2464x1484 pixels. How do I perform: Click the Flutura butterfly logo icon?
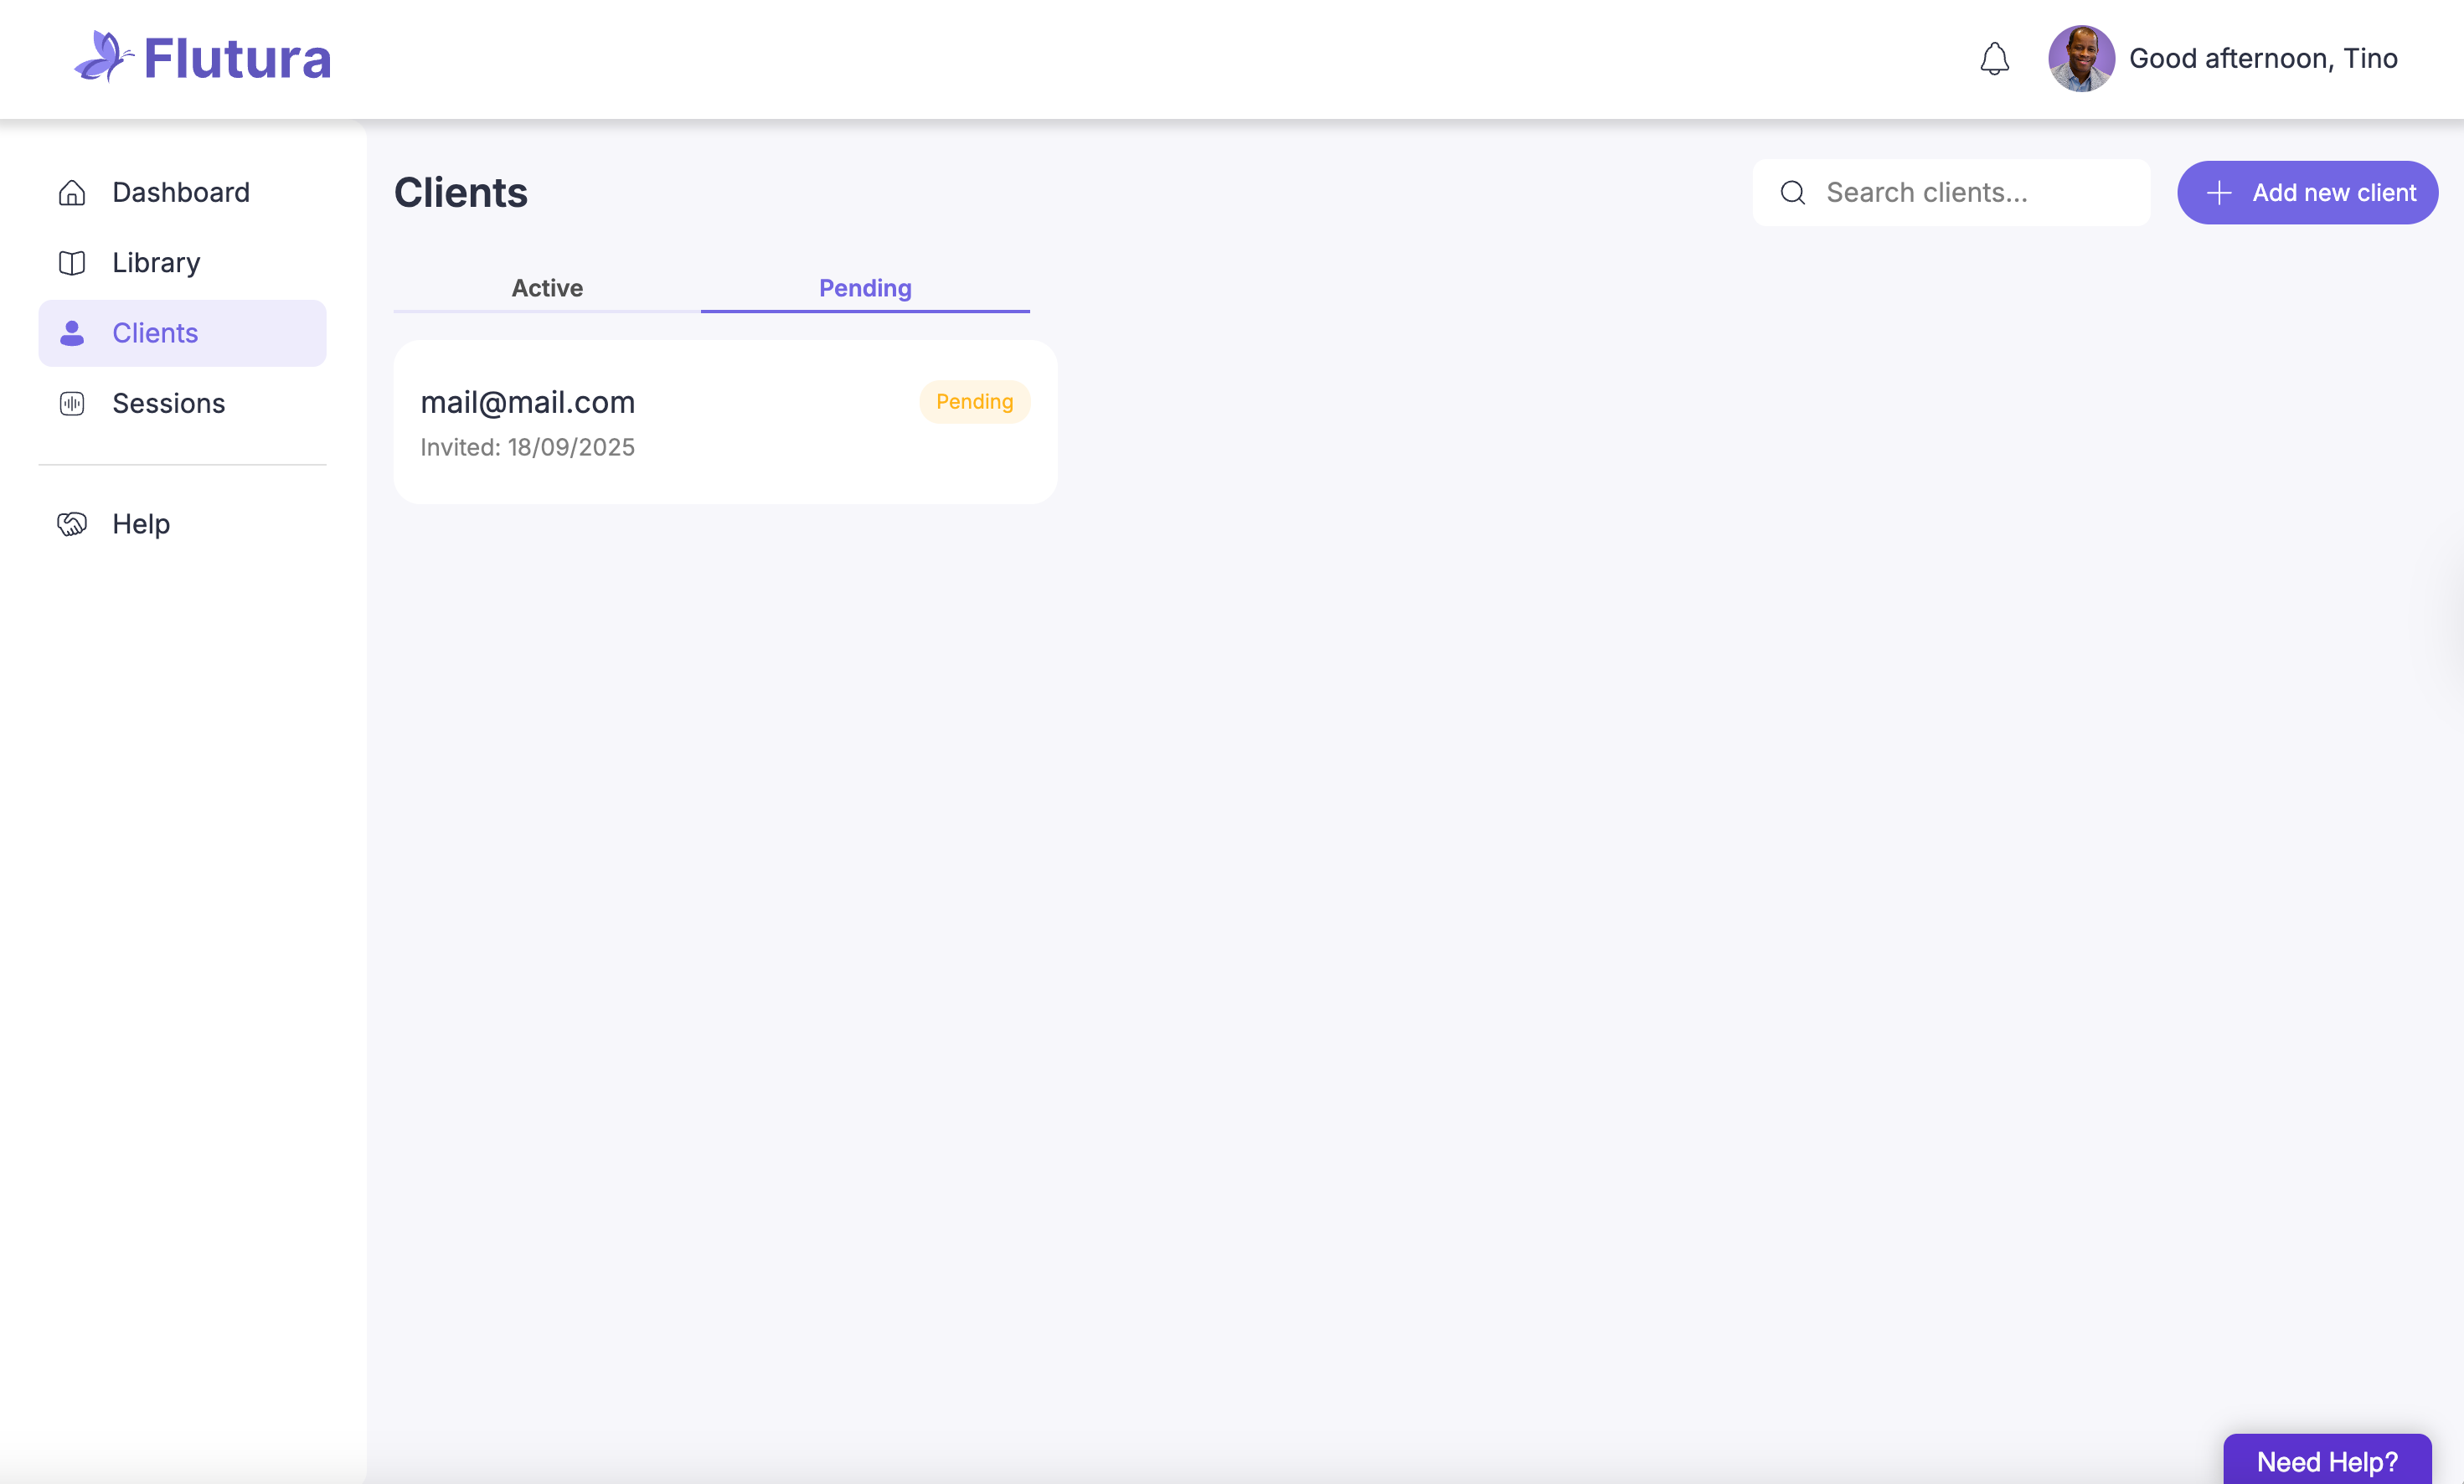click(102, 56)
